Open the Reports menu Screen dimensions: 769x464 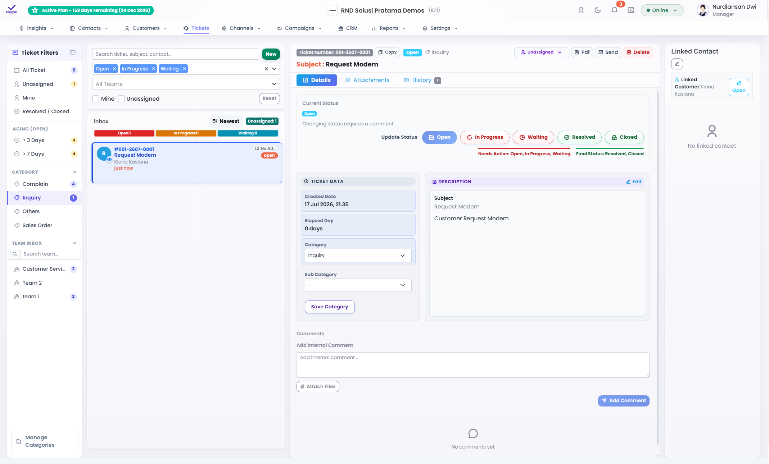[389, 28]
